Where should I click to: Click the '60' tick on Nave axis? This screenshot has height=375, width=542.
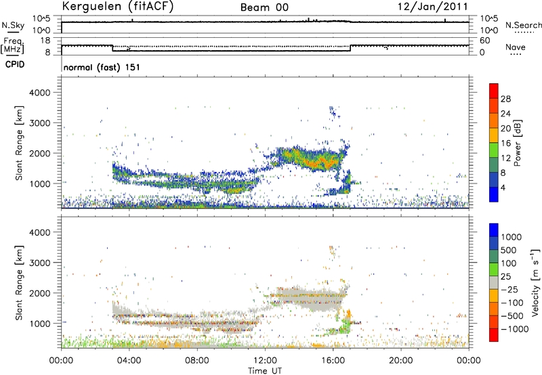484,41
